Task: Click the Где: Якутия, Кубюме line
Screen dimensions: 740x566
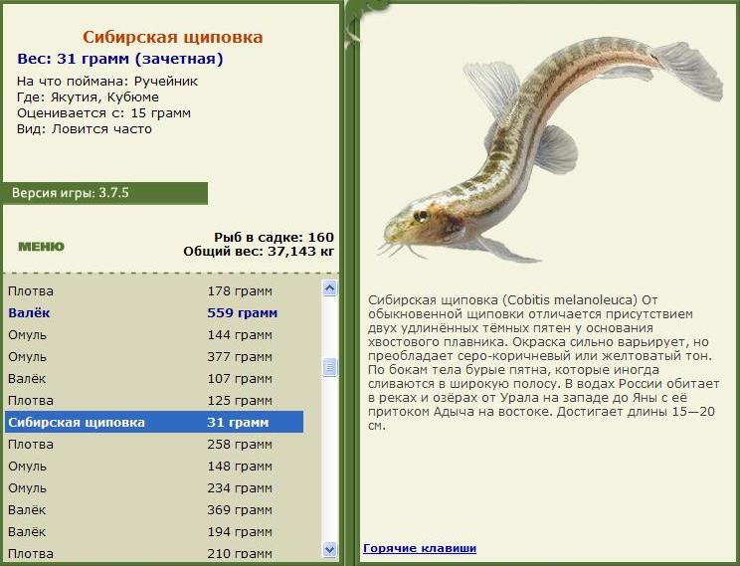Action: coord(88,97)
